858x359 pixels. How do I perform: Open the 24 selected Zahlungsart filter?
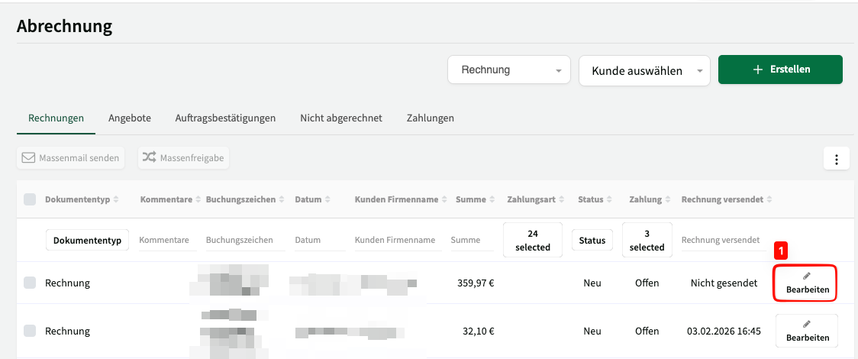pos(533,240)
